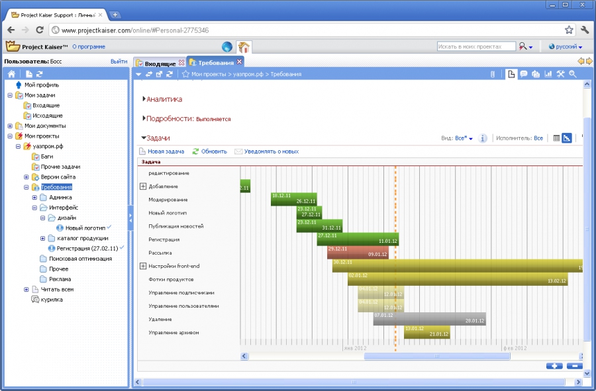The width and height of the screenshot is (596, 391).
Task: Open the briefcase icon in content toolbar
Action: [536, 74]
